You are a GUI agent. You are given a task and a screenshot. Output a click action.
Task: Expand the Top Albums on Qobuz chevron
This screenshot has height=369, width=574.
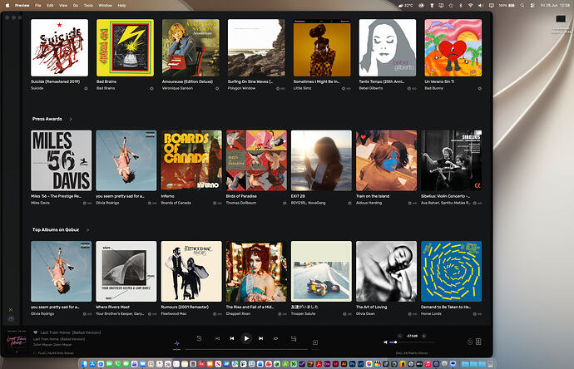pos(87,230)
